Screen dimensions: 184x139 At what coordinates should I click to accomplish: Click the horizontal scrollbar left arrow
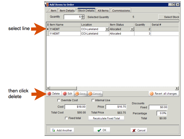[x=48, y=88]
